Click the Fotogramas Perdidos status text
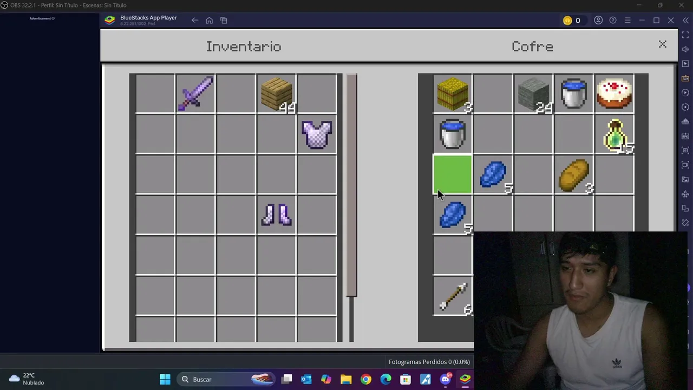This screenshot has width=693, height=390. (x=429, y=362)
